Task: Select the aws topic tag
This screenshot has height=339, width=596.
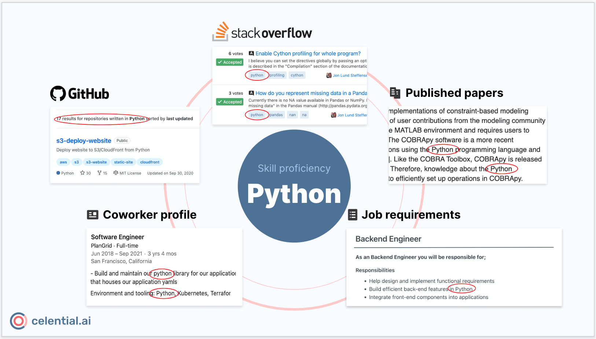Action: 63,162
